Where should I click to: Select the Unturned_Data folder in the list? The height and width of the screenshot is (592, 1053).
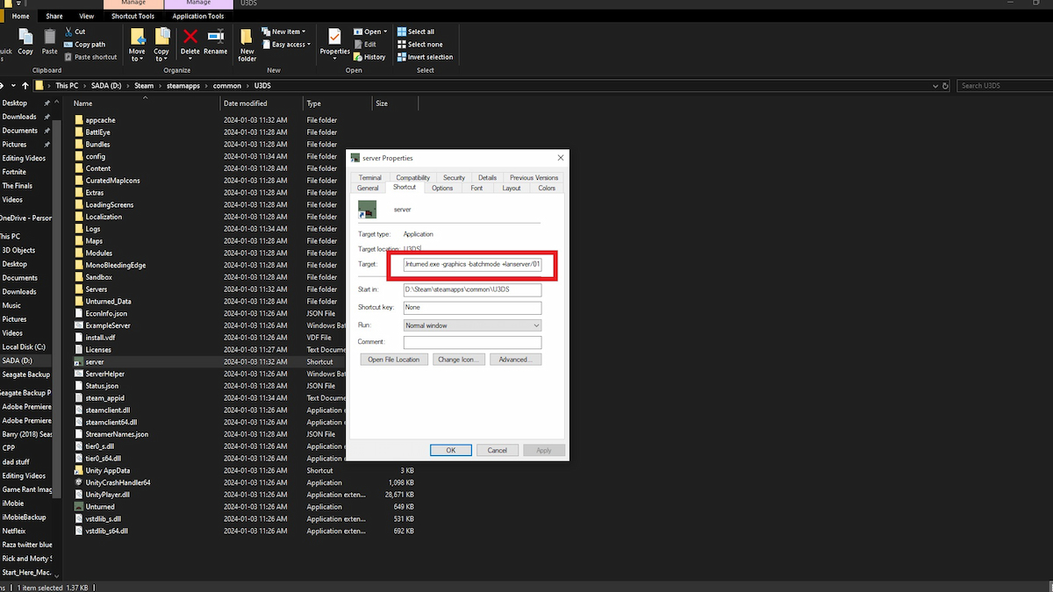108,301
